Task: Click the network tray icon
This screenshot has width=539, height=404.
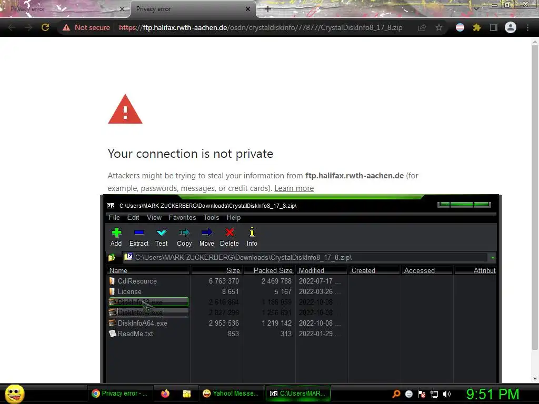Action: click(434, 394)
